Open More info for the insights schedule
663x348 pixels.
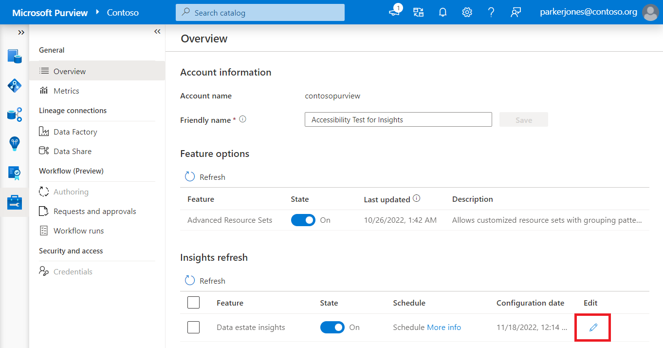(443, 327)
